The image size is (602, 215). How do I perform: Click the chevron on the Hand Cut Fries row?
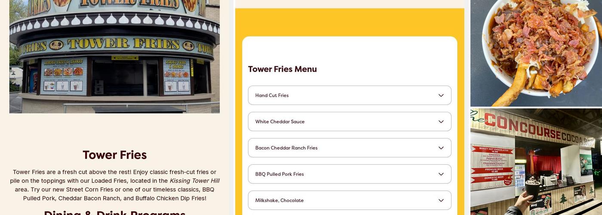(x=441, y=95)
